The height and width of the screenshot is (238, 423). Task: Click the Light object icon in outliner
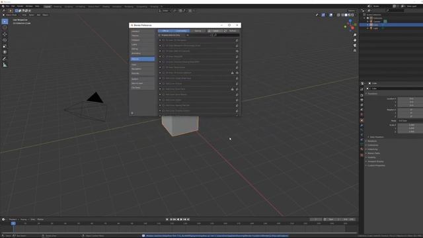(x=371, y=28)
